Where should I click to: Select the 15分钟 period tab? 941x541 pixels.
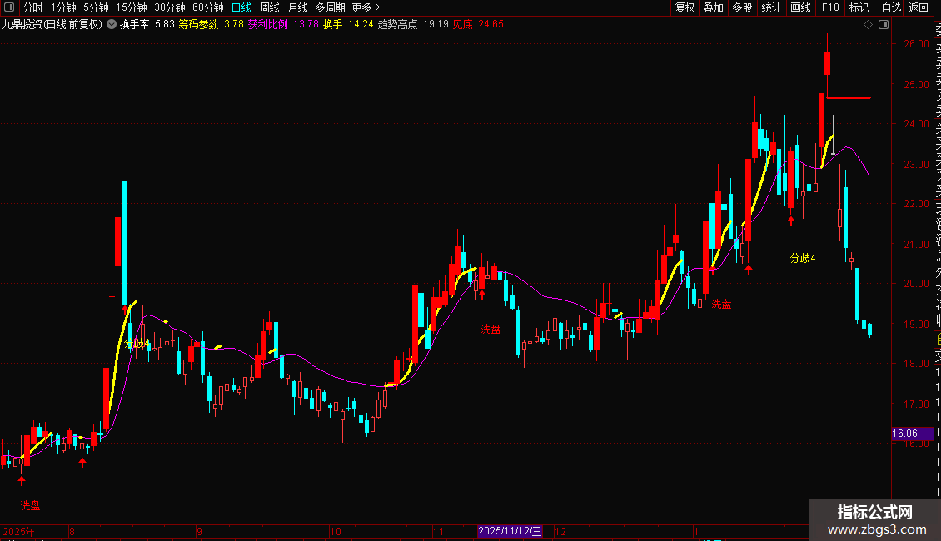[132, 7]
